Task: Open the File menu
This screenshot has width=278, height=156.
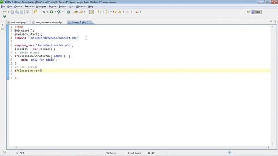Action: point(3,6)
